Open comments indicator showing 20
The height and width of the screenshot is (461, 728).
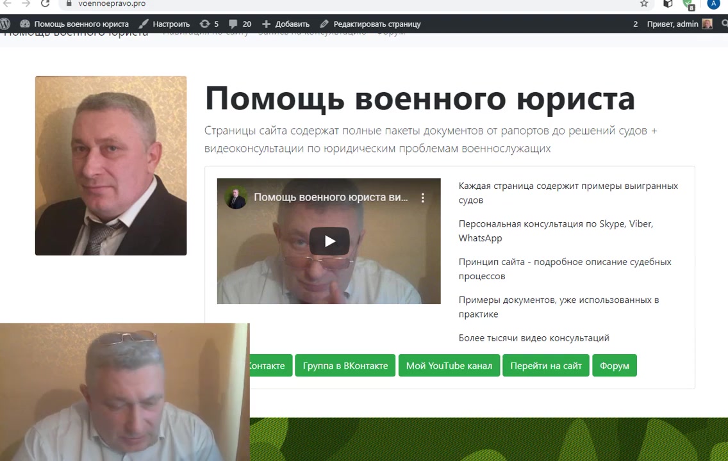[x=240, y=24]
